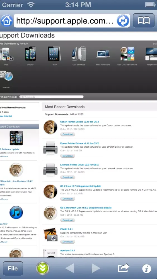Image resolution: width=157 pixels, height=279 pixels.
Task: Go forward with the right arrow
Action: pyautogui.click(x=96, y=268)
